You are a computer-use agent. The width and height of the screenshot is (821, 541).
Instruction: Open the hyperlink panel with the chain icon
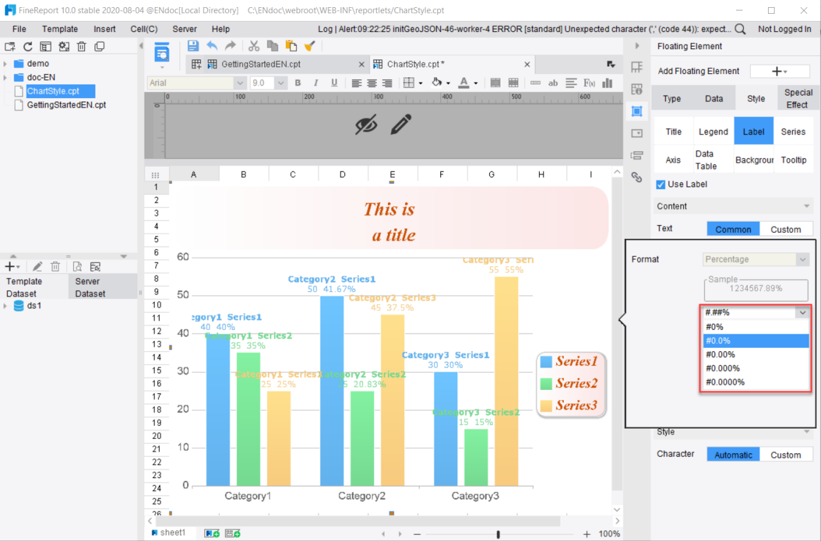[637, 177]
